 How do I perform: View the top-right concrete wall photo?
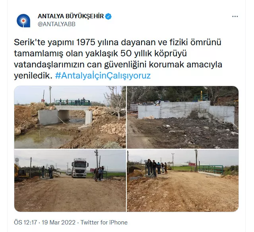pyautogui.click(x=182, y=117)
